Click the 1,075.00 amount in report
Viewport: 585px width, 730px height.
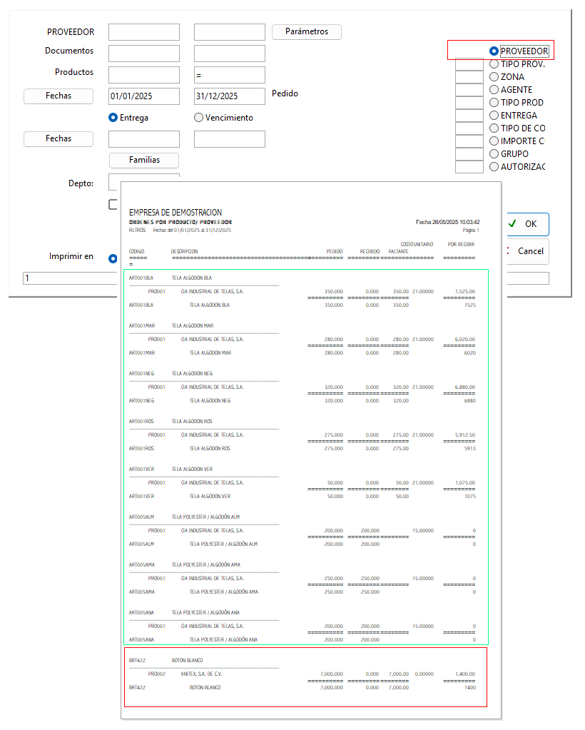coord(465,483)
